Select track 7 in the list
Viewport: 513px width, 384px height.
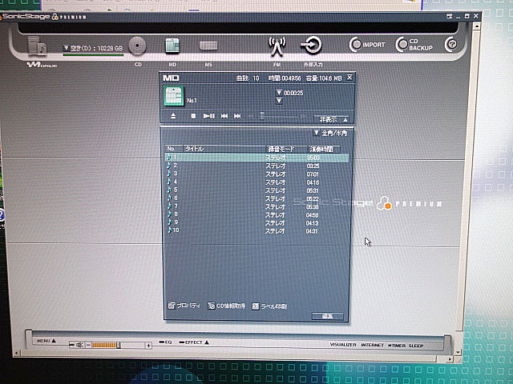click(257, 206)
